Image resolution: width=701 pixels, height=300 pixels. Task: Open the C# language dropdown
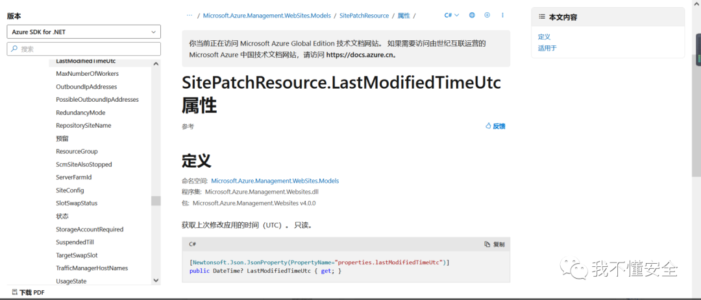pyautogui.click(x=452, y=15)
